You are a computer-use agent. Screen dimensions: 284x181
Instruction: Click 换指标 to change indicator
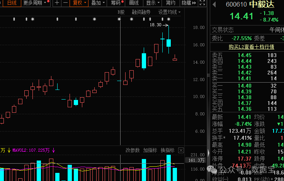167,150
